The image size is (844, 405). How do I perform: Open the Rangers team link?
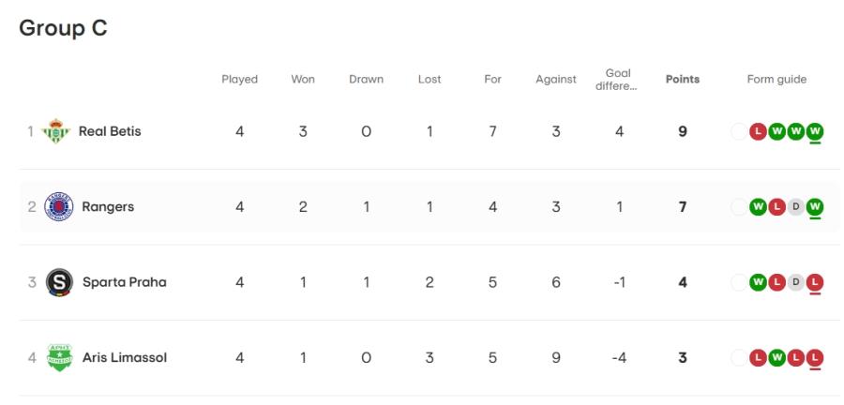[x=108, y=207]
